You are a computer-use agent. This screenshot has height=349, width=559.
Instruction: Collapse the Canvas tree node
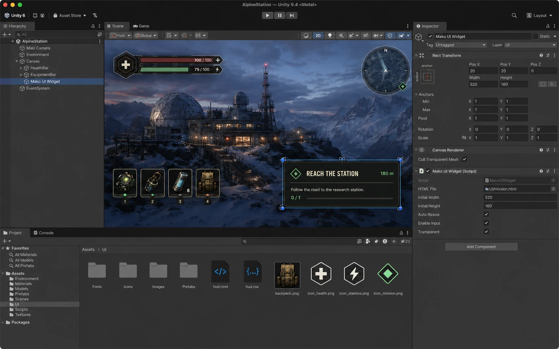pyautogui.click(x=17, y=61)
